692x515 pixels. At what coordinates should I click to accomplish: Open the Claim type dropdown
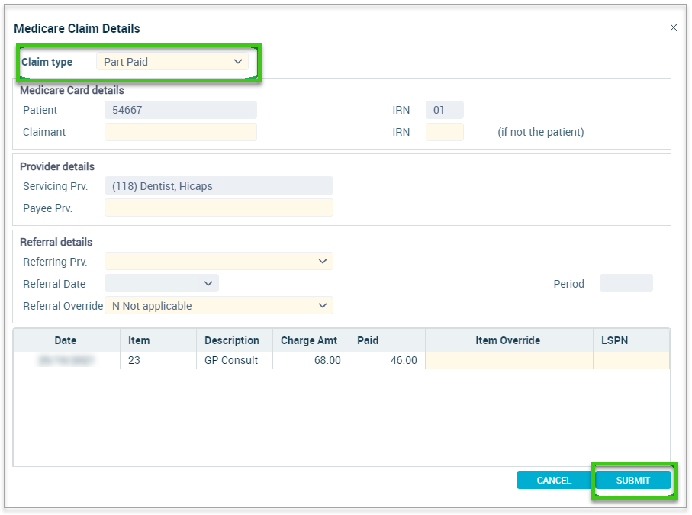[x=172, y=61]
